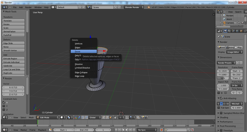Enable the Freestyle checkbox
This screenshot has height=132, width=247.
(x=221, y=130)
